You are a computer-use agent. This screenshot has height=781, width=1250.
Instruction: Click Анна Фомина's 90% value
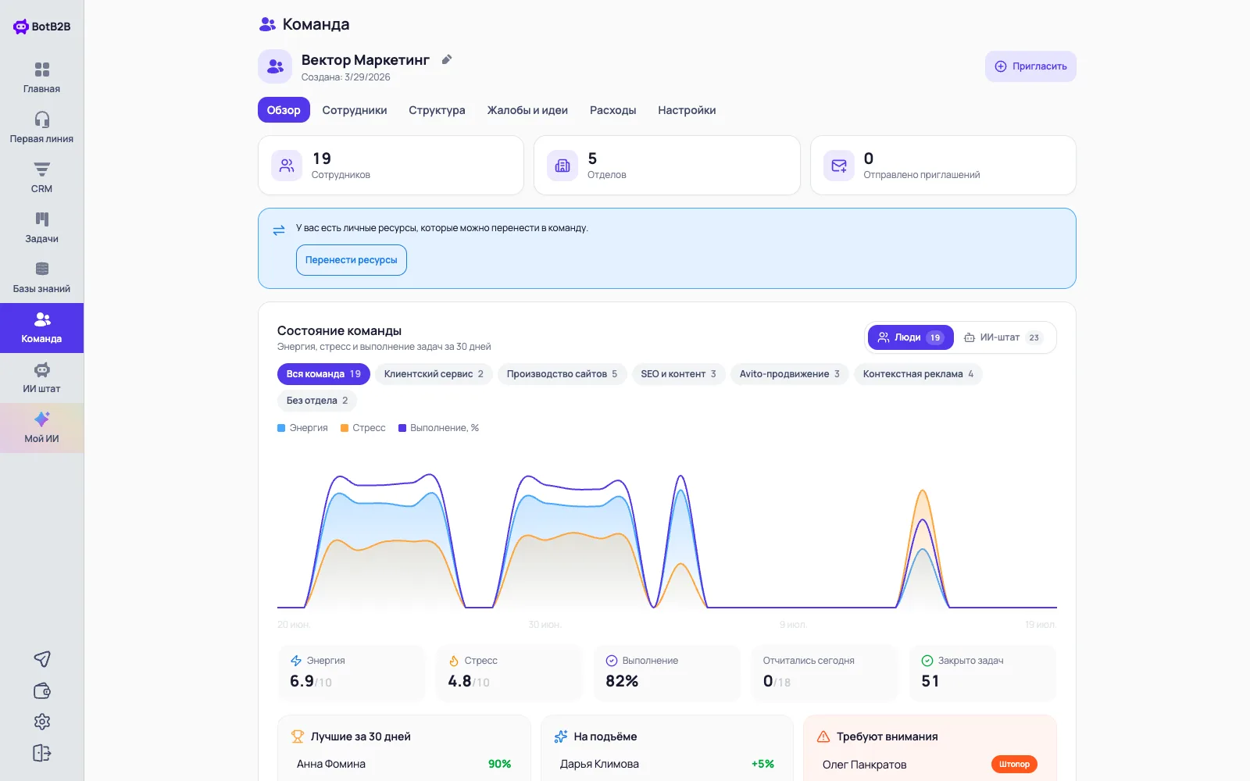pyautogui.click(x=500, y=764)
